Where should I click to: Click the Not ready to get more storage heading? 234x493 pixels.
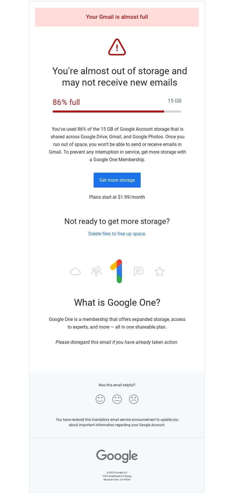(x=117, y=221)
